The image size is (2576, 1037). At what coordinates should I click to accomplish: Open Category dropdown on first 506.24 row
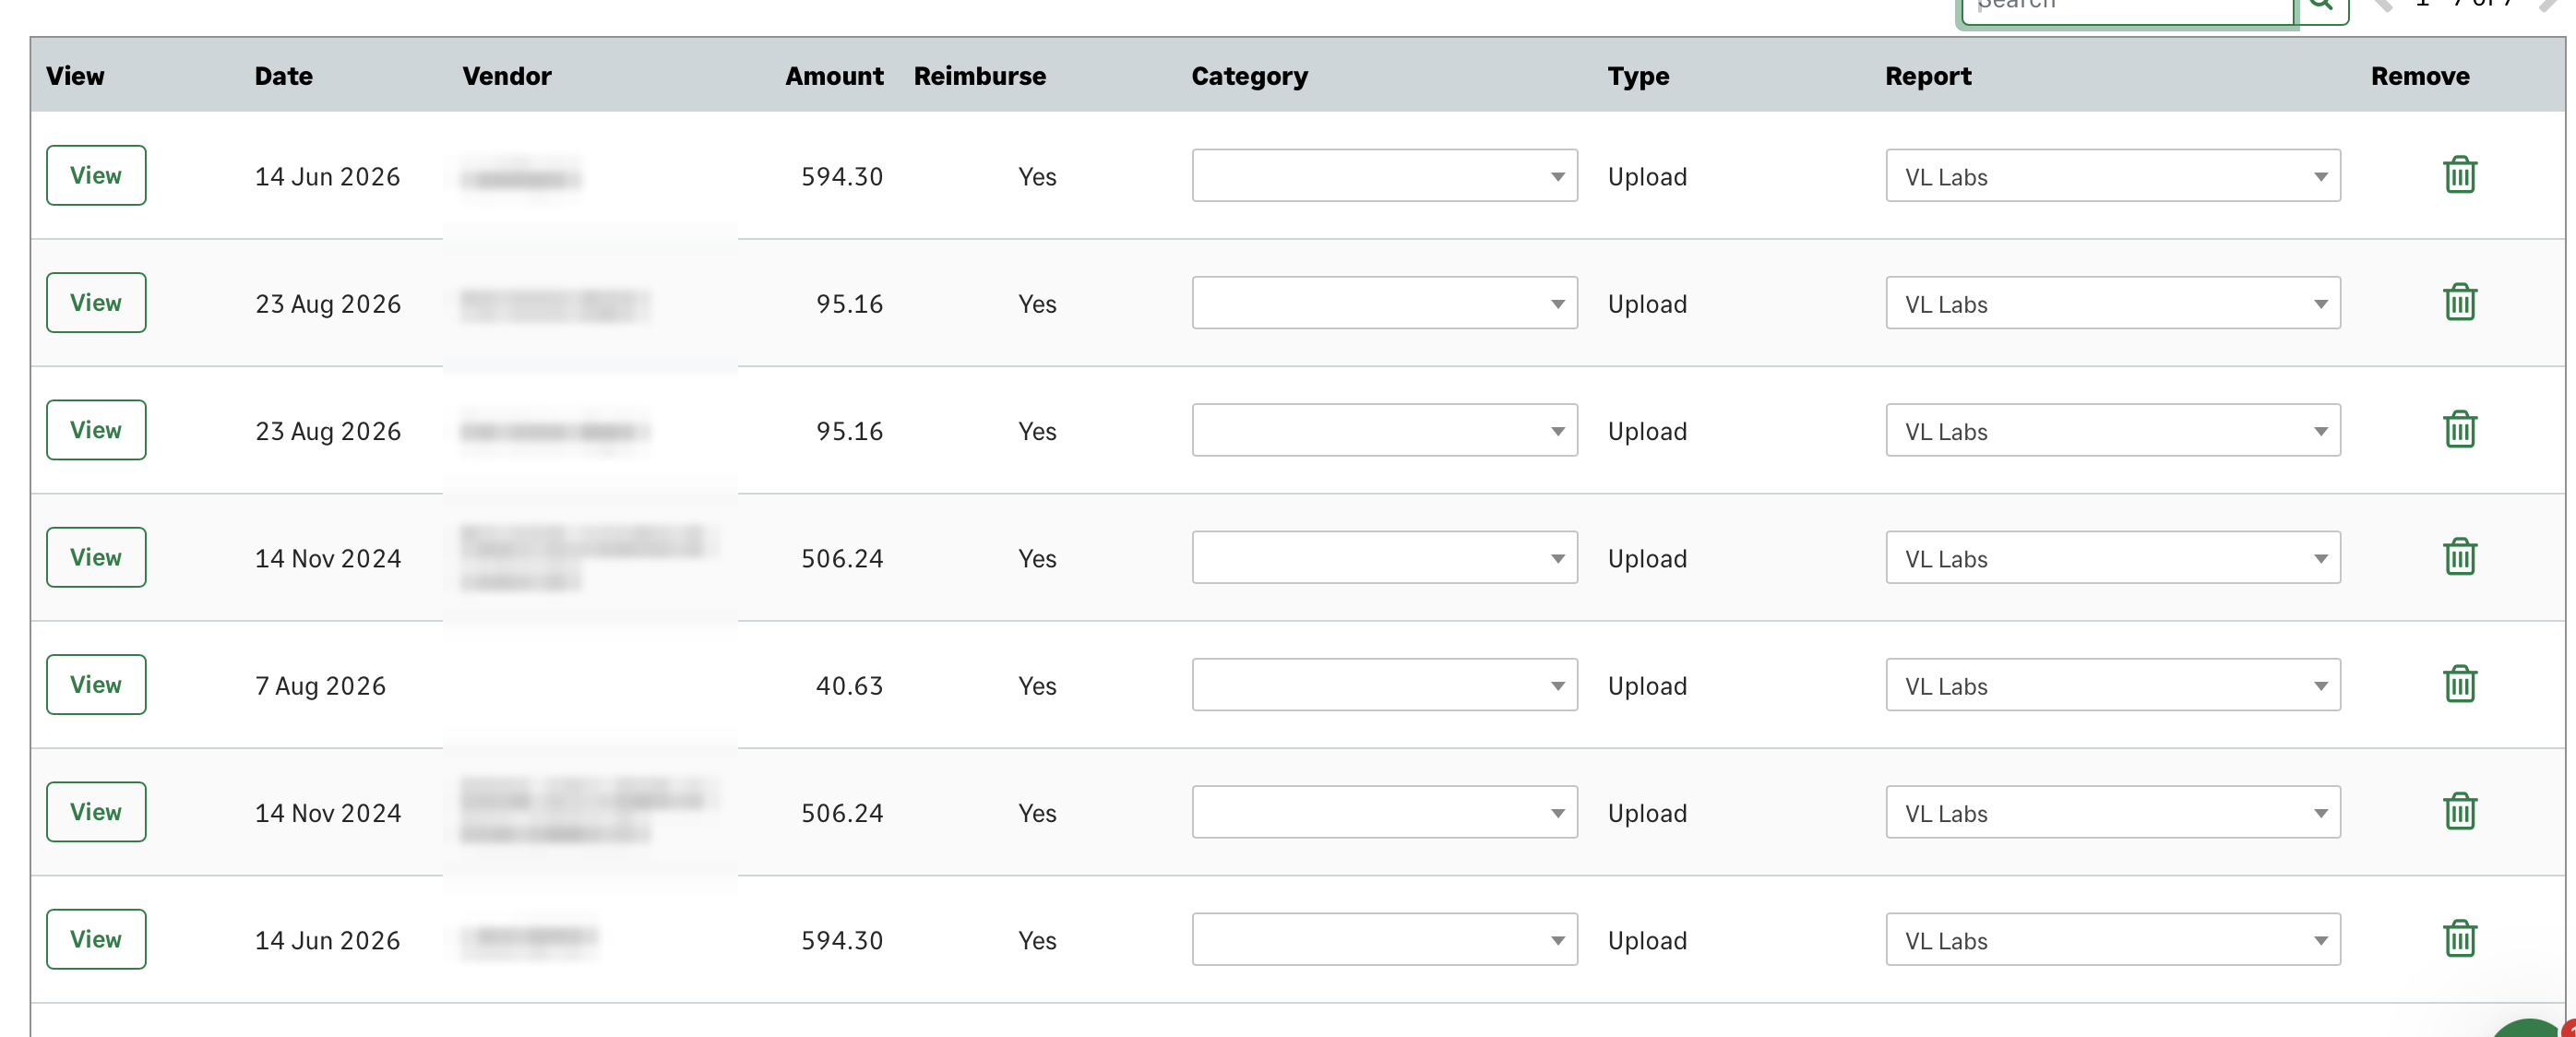pos(1384,558)
